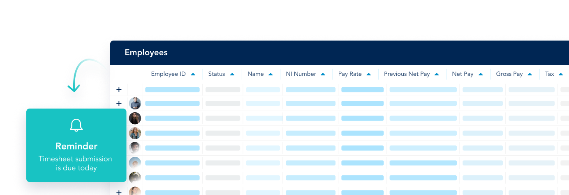Click the Reminder heading in the teal card

click(x=76, y=146)
